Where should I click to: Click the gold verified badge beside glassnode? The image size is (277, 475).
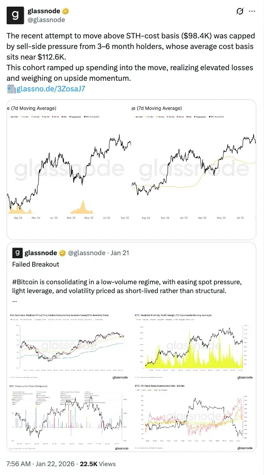point(65,11)
